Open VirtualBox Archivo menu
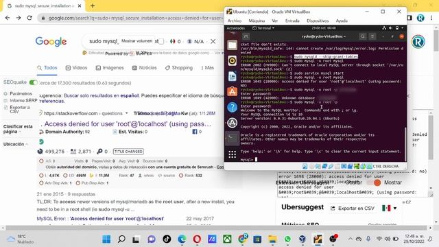 click(x=235, y=21)
